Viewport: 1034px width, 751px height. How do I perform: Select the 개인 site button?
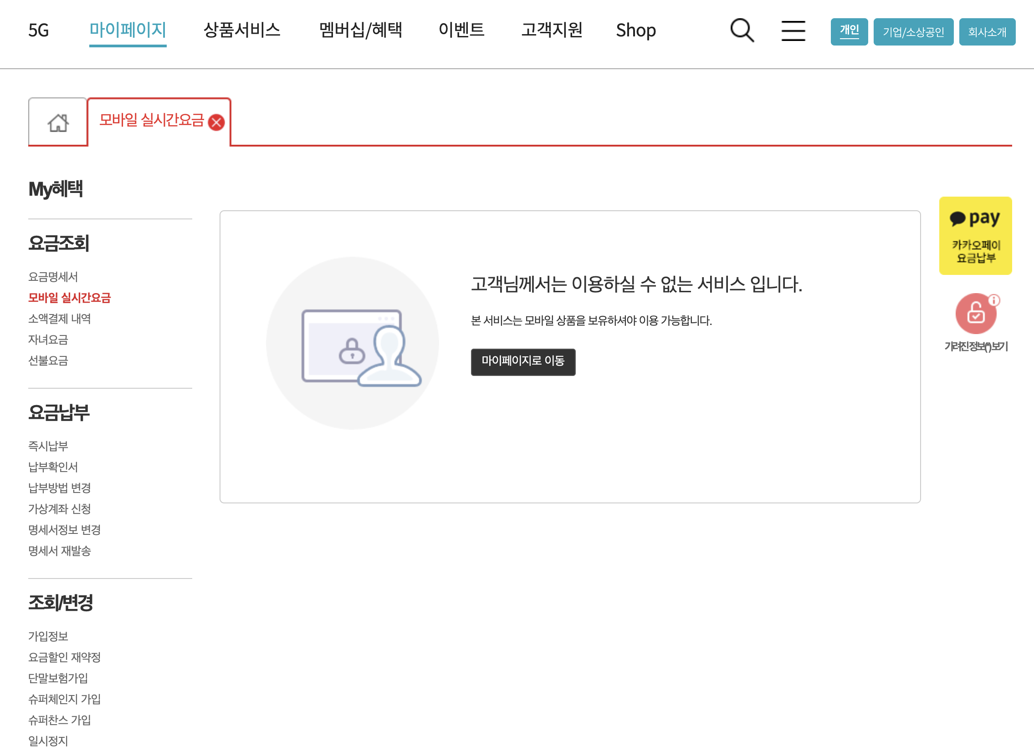point(849,31)
